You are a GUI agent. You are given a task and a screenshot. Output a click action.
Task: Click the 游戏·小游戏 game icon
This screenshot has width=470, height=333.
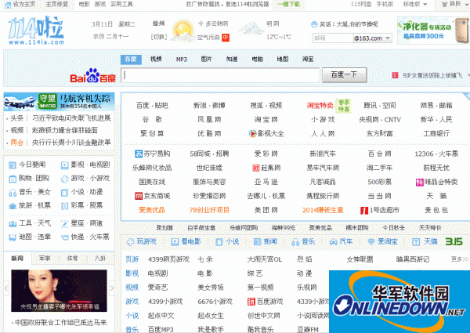pyautogui.click(x=64, y=179)
